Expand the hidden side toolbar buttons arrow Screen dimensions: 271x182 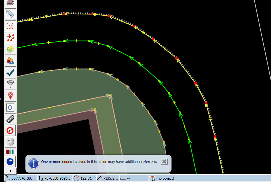[10, 171]
